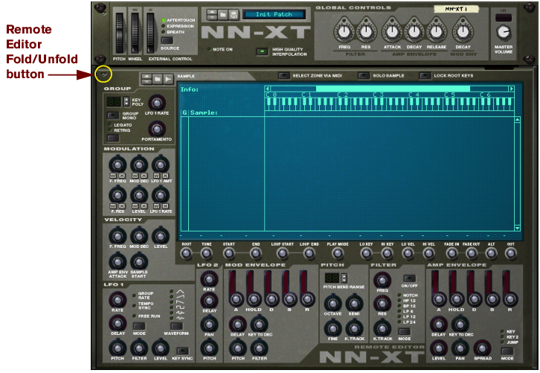Click the global Filter Freq knob
The height and width of the screenshot is (373, 540).
click(x=344, y=31)
